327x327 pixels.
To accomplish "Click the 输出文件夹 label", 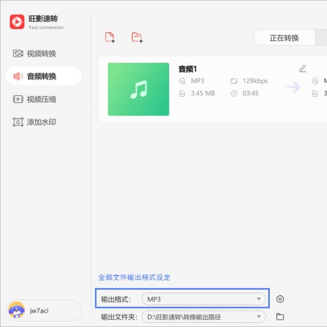I will tap(119, 317).
